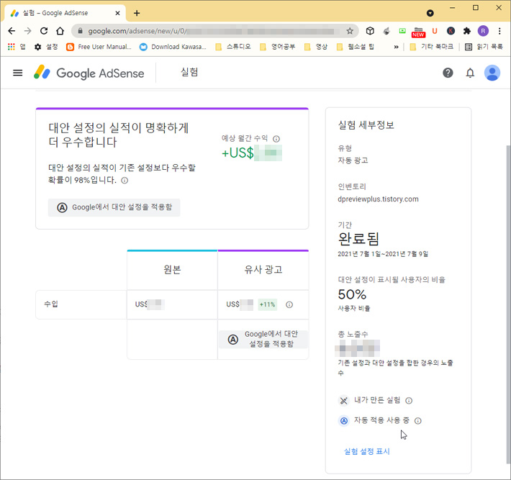Click the blue circled-A auto-apply icon
This screenshot has height=480, width=511.
point(343,421)
